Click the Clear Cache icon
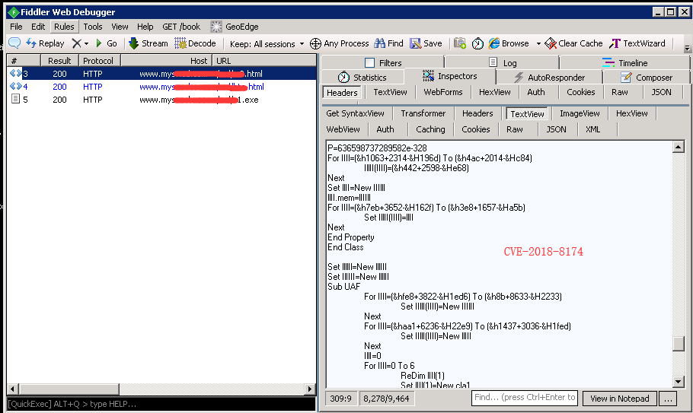Viewport: 693px width, 413px height. [551, 43]
